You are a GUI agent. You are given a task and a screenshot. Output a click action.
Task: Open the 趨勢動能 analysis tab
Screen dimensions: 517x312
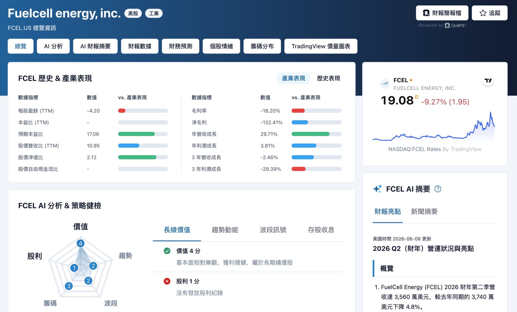click(225, 230)
